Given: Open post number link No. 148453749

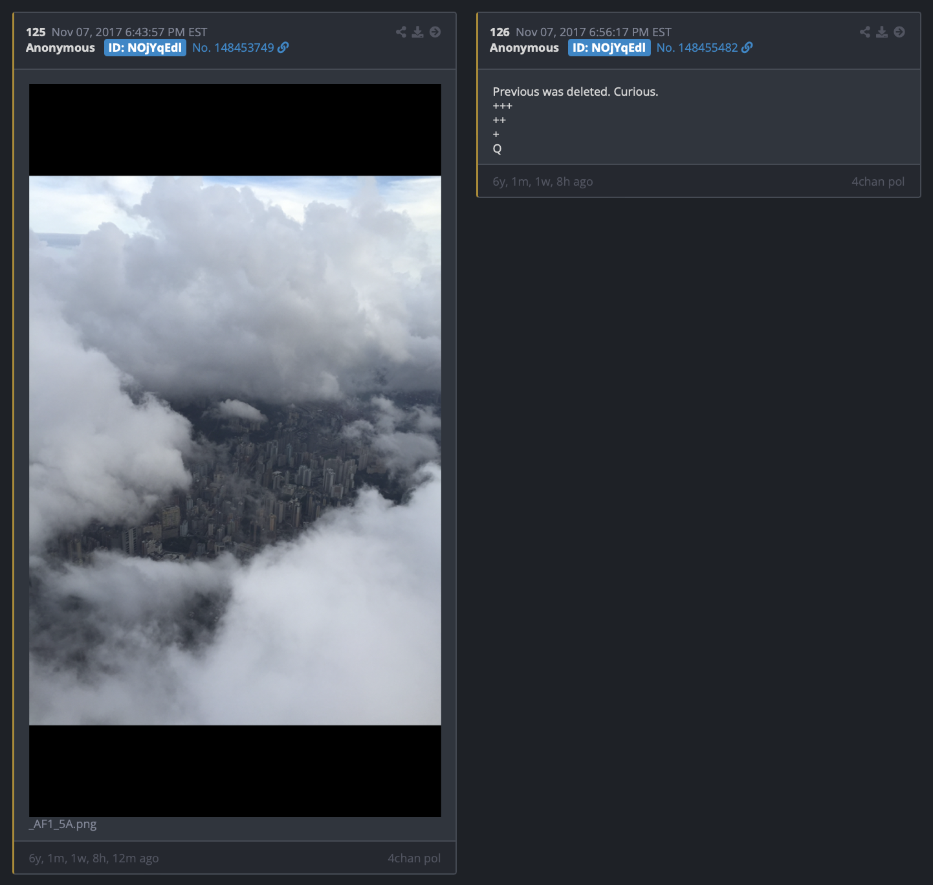Looking at the screenshot, I should point(233,48).
